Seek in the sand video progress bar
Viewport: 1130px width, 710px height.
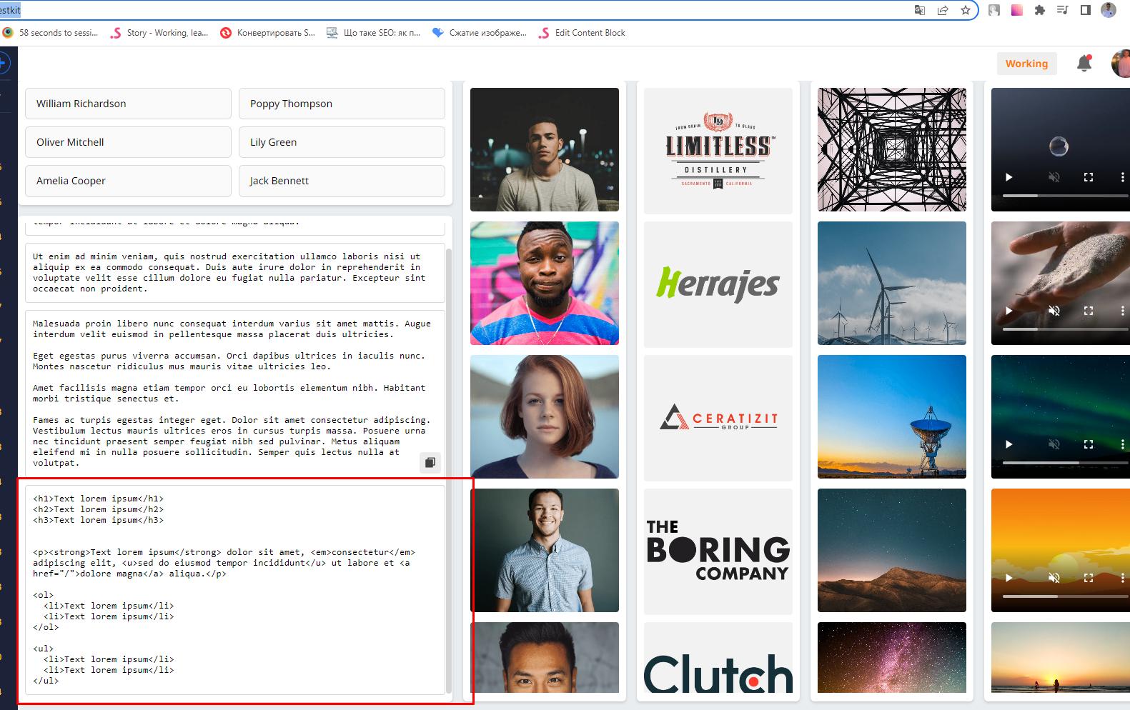(1066, 329)
